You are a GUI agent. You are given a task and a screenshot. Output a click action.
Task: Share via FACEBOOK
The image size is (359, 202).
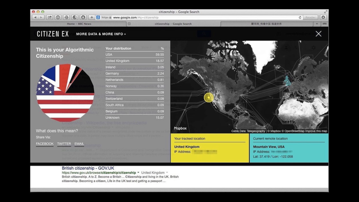click(x=45, y=144)
